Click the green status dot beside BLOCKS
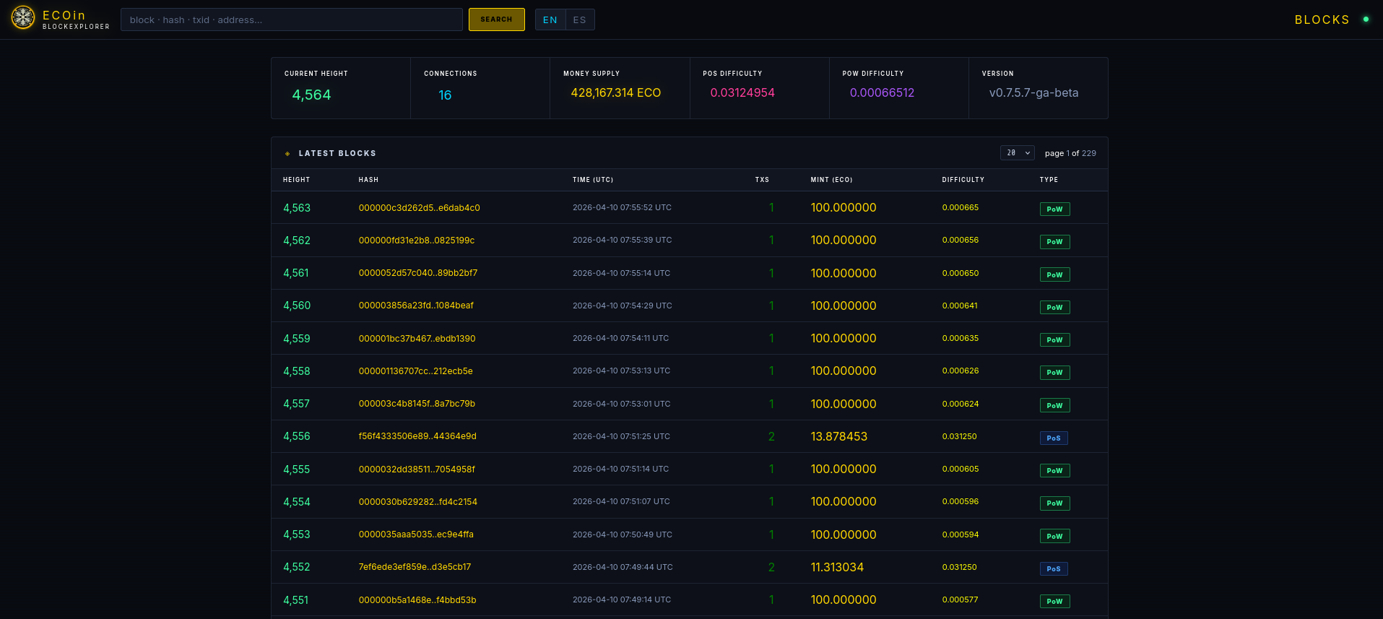This screenshot has width=1383, height=619. [x=1366, y=20]
